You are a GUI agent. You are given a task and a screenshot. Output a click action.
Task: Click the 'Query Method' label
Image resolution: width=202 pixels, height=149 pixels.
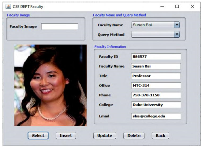(x=111, y=35)
